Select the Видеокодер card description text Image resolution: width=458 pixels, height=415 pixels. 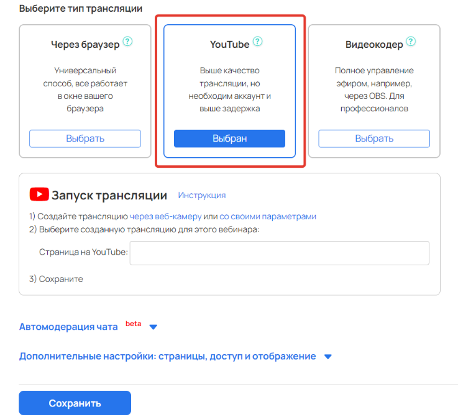point(374,89)
